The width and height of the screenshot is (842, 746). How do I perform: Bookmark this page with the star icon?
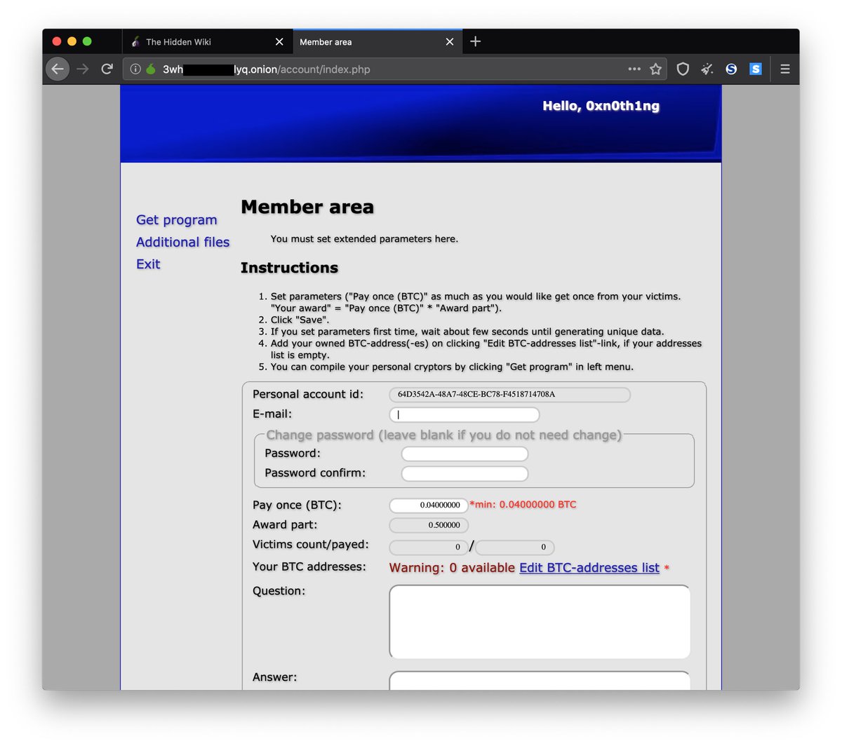tap(655, 69)
